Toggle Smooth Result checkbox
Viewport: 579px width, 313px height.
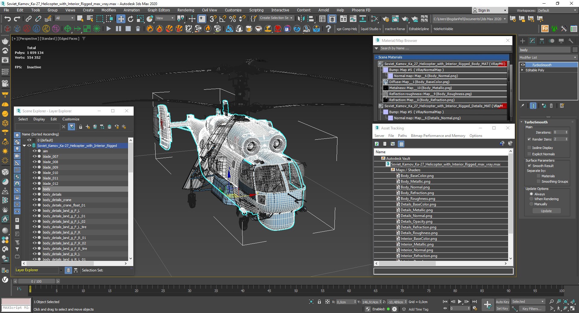point(529,166)
